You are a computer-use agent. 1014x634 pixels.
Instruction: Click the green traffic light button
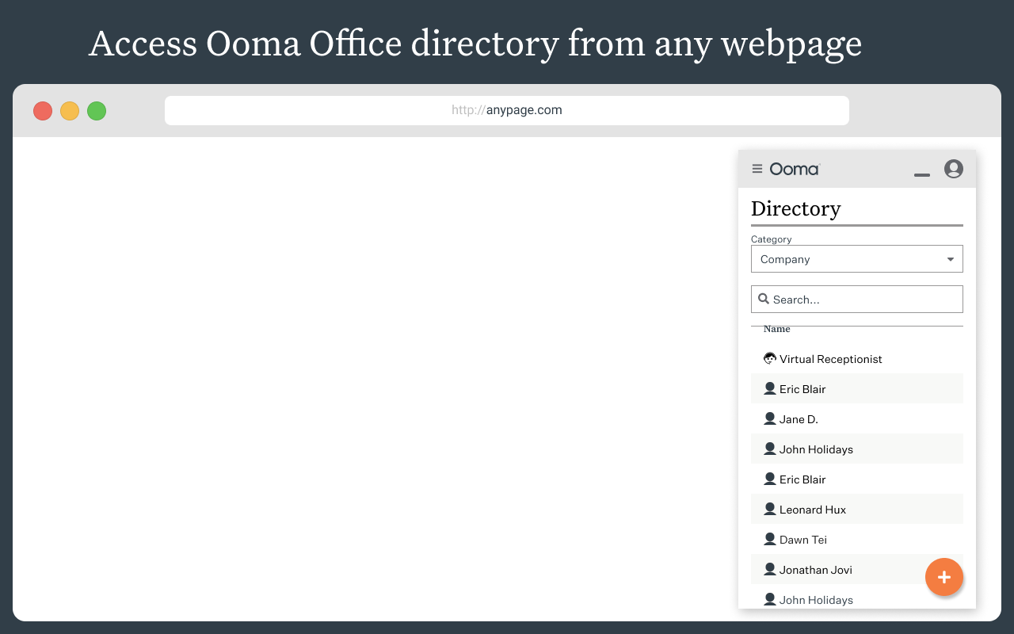96,111
